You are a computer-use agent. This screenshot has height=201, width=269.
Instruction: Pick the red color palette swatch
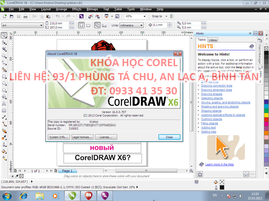point(266,119)
